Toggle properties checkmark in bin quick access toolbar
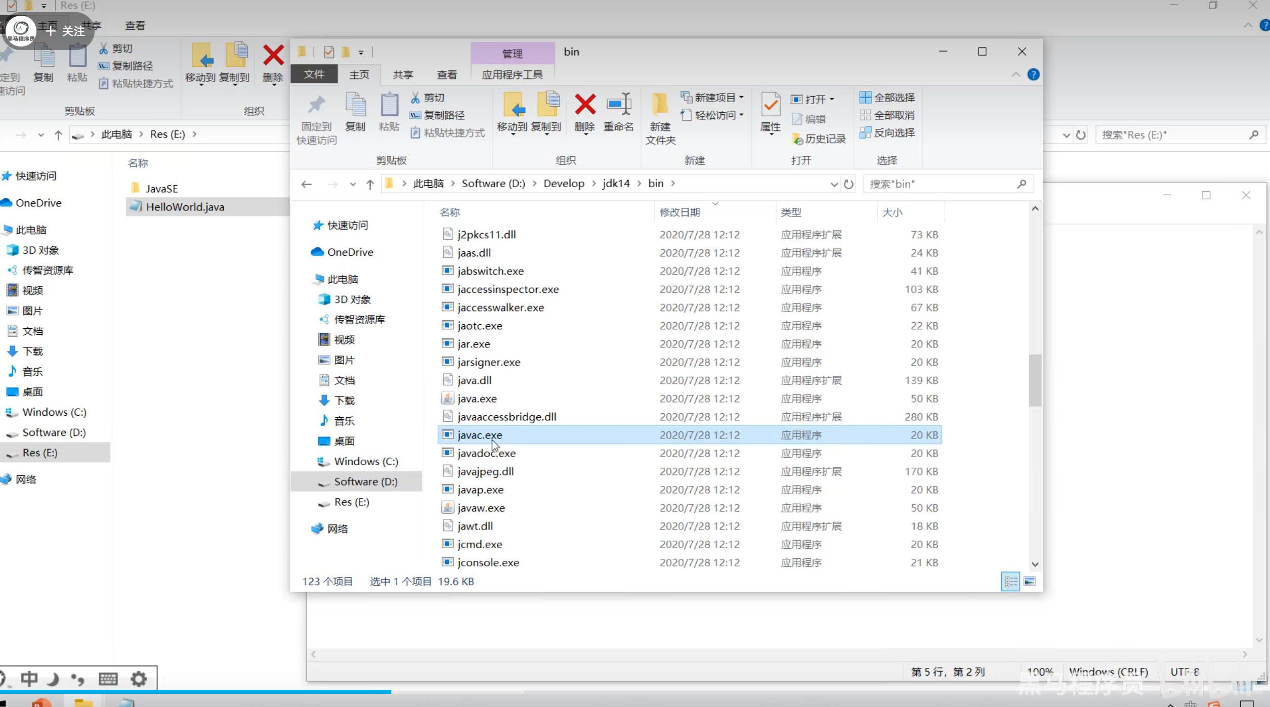Viewport: 1270px width, 707px height. [x=329, y=52]
